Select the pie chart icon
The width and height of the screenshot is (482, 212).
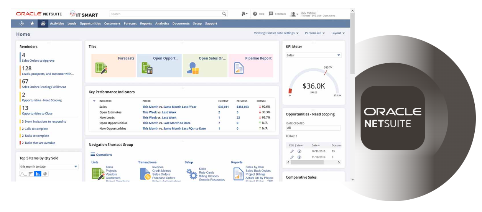[x=45, y=174]
